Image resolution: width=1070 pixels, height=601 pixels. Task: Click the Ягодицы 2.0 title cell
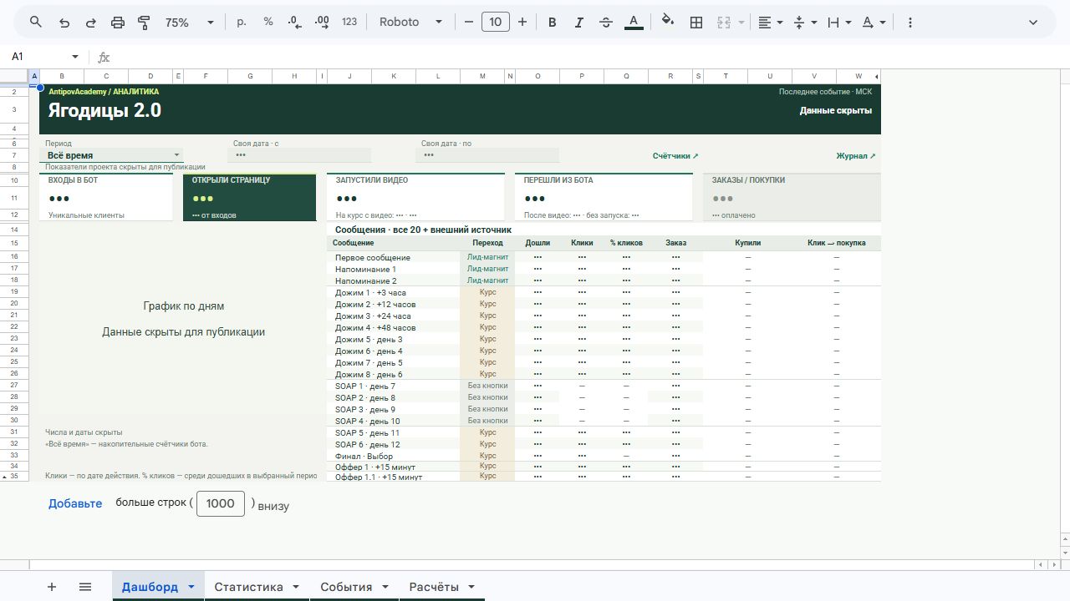[104, 110]
